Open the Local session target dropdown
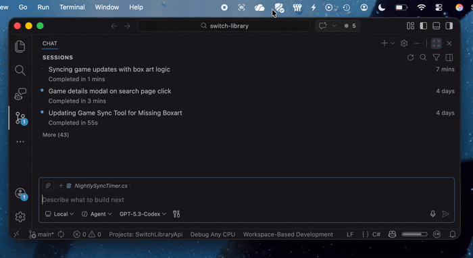This screenshot has height=258, width=473. tap(59, 214)
